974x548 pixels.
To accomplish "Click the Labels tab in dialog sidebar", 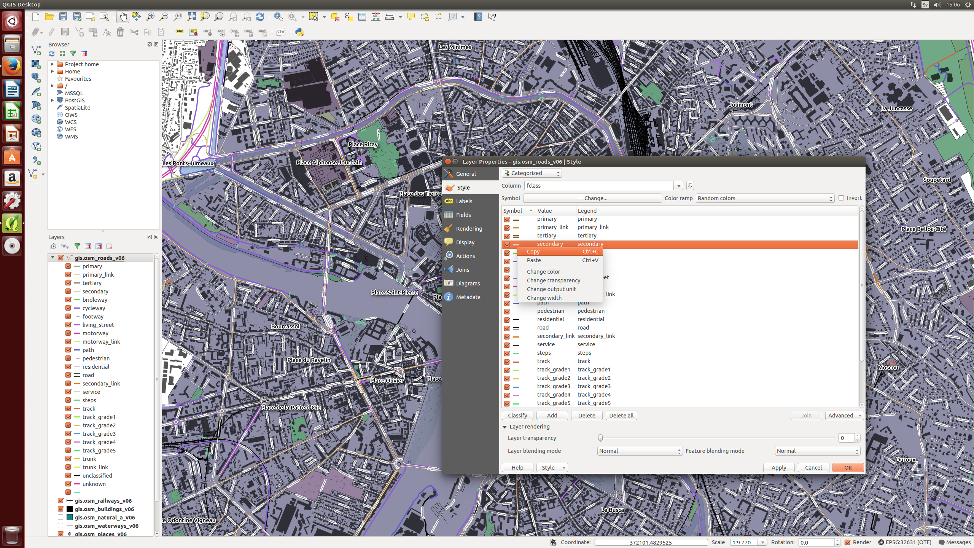I will [x=471, y=201].
